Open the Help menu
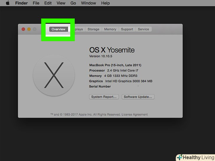 [x=105, y=3]
